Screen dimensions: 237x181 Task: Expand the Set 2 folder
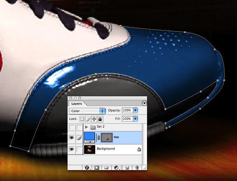tap(86, 127)
